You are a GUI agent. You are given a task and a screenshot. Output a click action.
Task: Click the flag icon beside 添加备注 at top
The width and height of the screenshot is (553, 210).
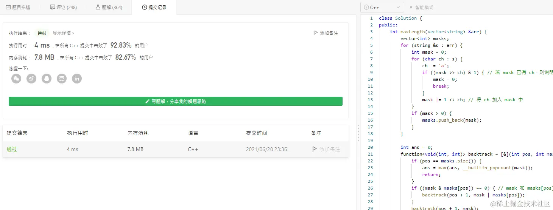point(316,33)
